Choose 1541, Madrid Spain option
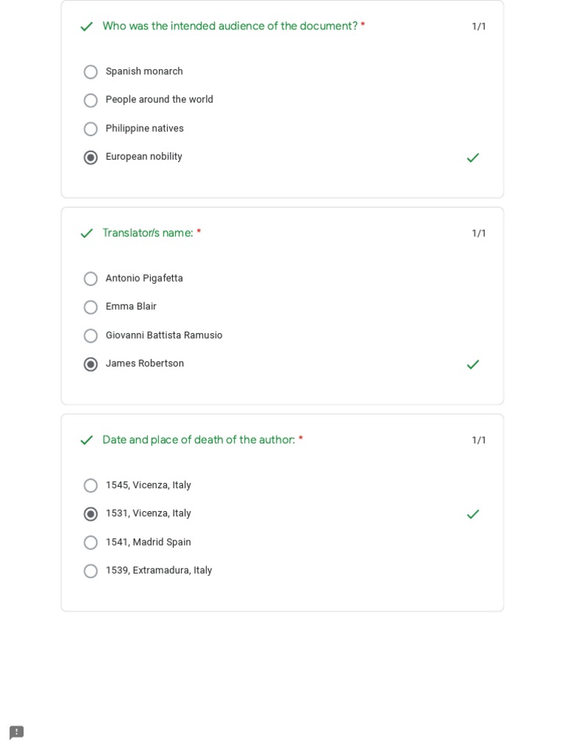This screenshot has width=565, height=753. [x=90, y=543]
